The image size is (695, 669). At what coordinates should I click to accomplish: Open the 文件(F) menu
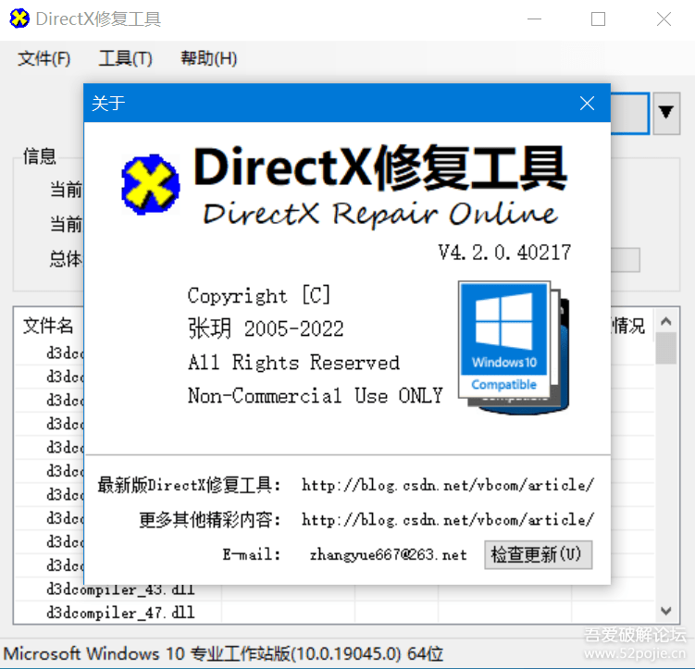(43, 58)
